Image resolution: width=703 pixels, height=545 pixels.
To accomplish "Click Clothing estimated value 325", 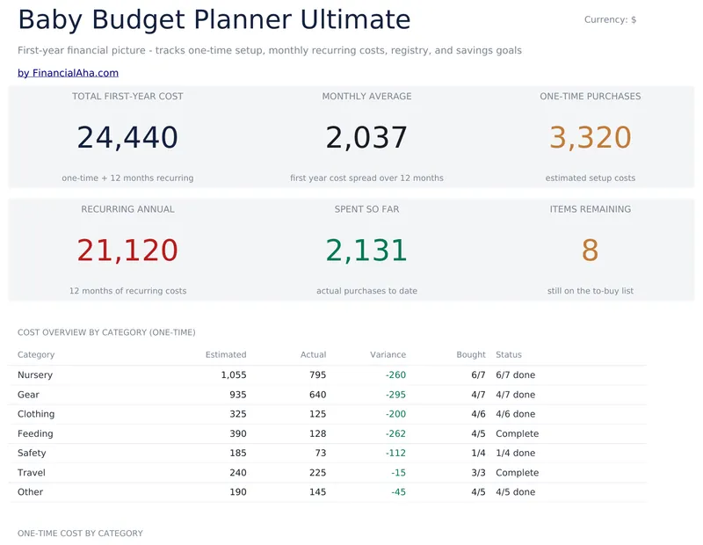I will (x=238, y=414).
